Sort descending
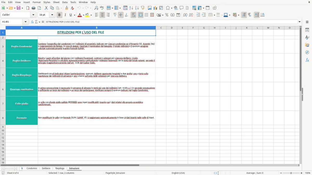Image resolution: width=312 pixels, height=175 pixels. point(137,8)
